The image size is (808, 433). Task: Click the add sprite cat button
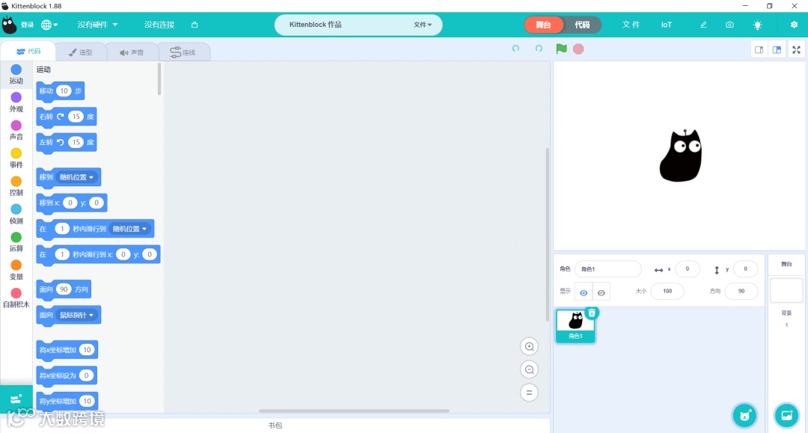[744, 416]
